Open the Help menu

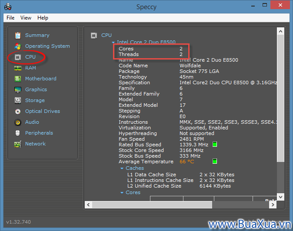pos(43,18)
